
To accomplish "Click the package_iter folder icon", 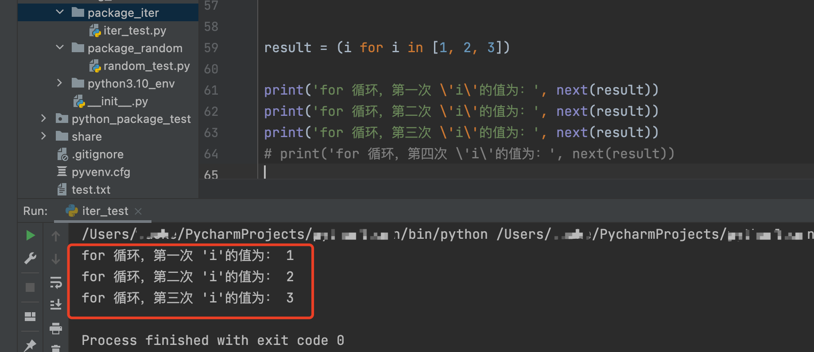I will (x=78, y=12).
